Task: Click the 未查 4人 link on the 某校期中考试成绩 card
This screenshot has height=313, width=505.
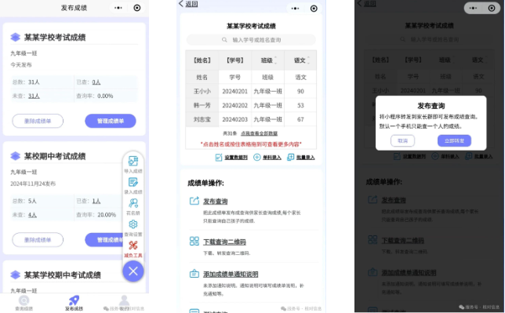Action: coord(32,215)
